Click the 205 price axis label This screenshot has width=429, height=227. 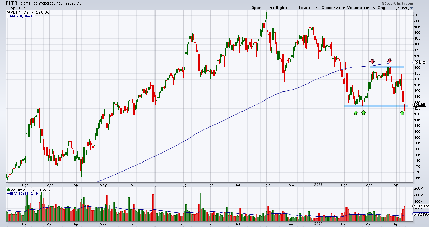point(417,15)
